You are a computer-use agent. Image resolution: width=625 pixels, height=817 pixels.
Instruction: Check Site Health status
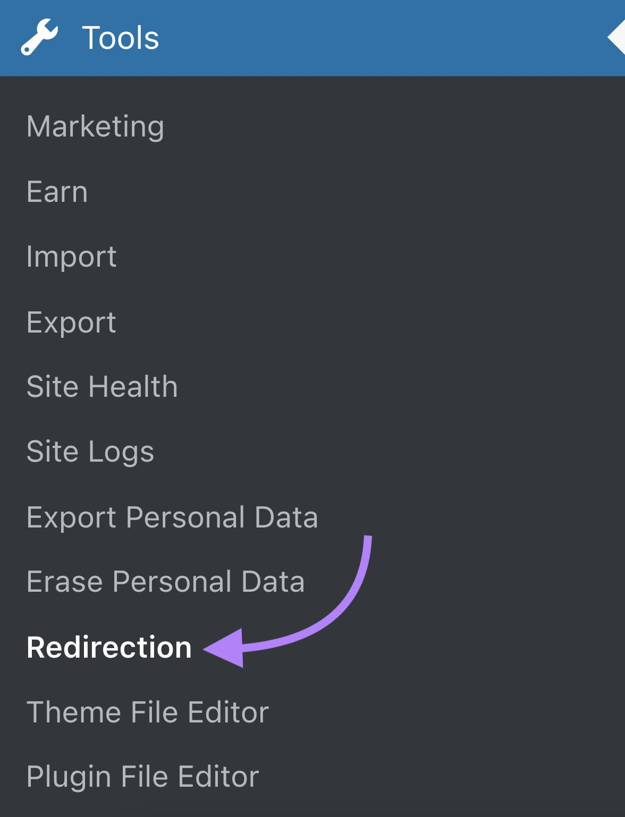pos(102,387)
